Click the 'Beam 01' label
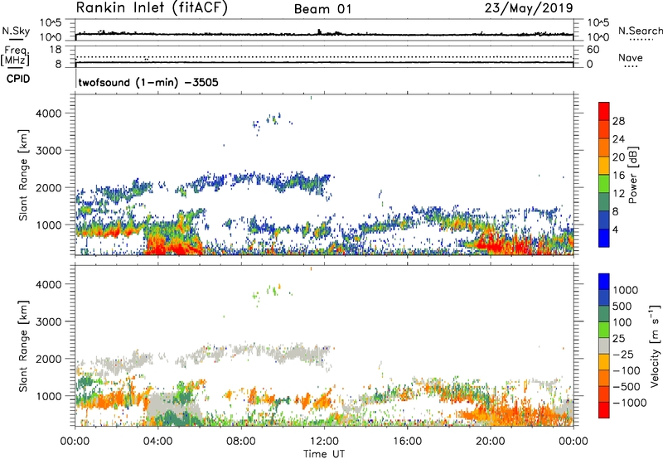The height and width of the screenshot is (459, 663). (323, 9)
